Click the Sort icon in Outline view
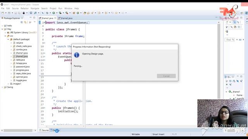The width and height of the screenshot is (248, 139). (234, 81)
